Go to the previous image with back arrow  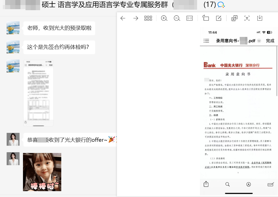pyautogui.click(x=123, y=18)
